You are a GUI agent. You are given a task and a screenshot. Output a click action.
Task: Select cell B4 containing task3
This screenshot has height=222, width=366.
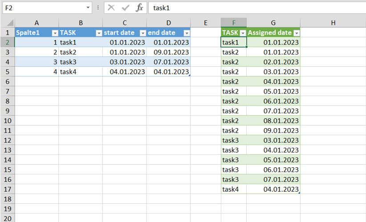[81, 62]
